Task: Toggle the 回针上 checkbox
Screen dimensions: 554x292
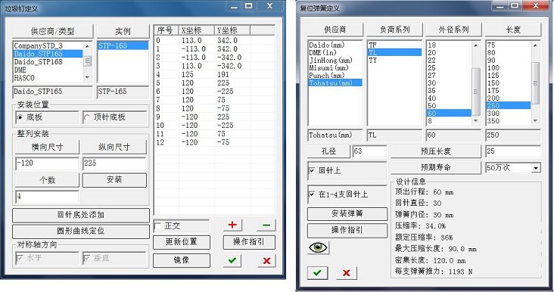Action: 312,170
